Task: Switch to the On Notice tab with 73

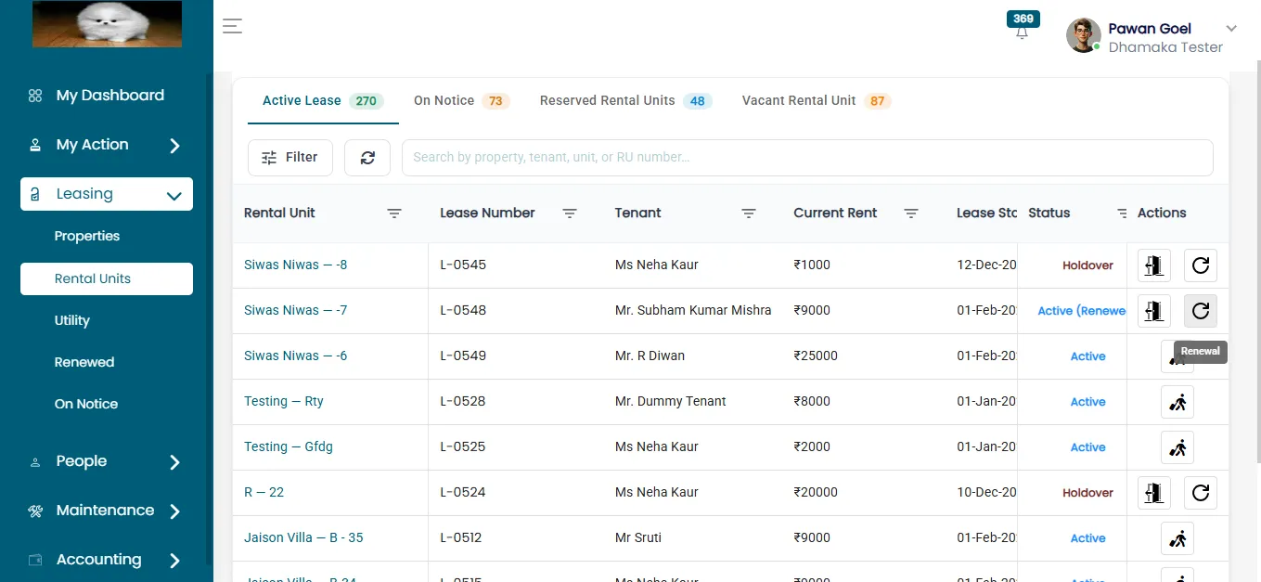Action: coord(462,101)
